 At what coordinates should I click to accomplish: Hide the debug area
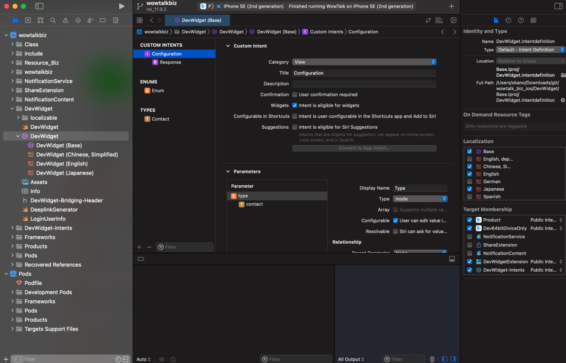pos(452,259)
